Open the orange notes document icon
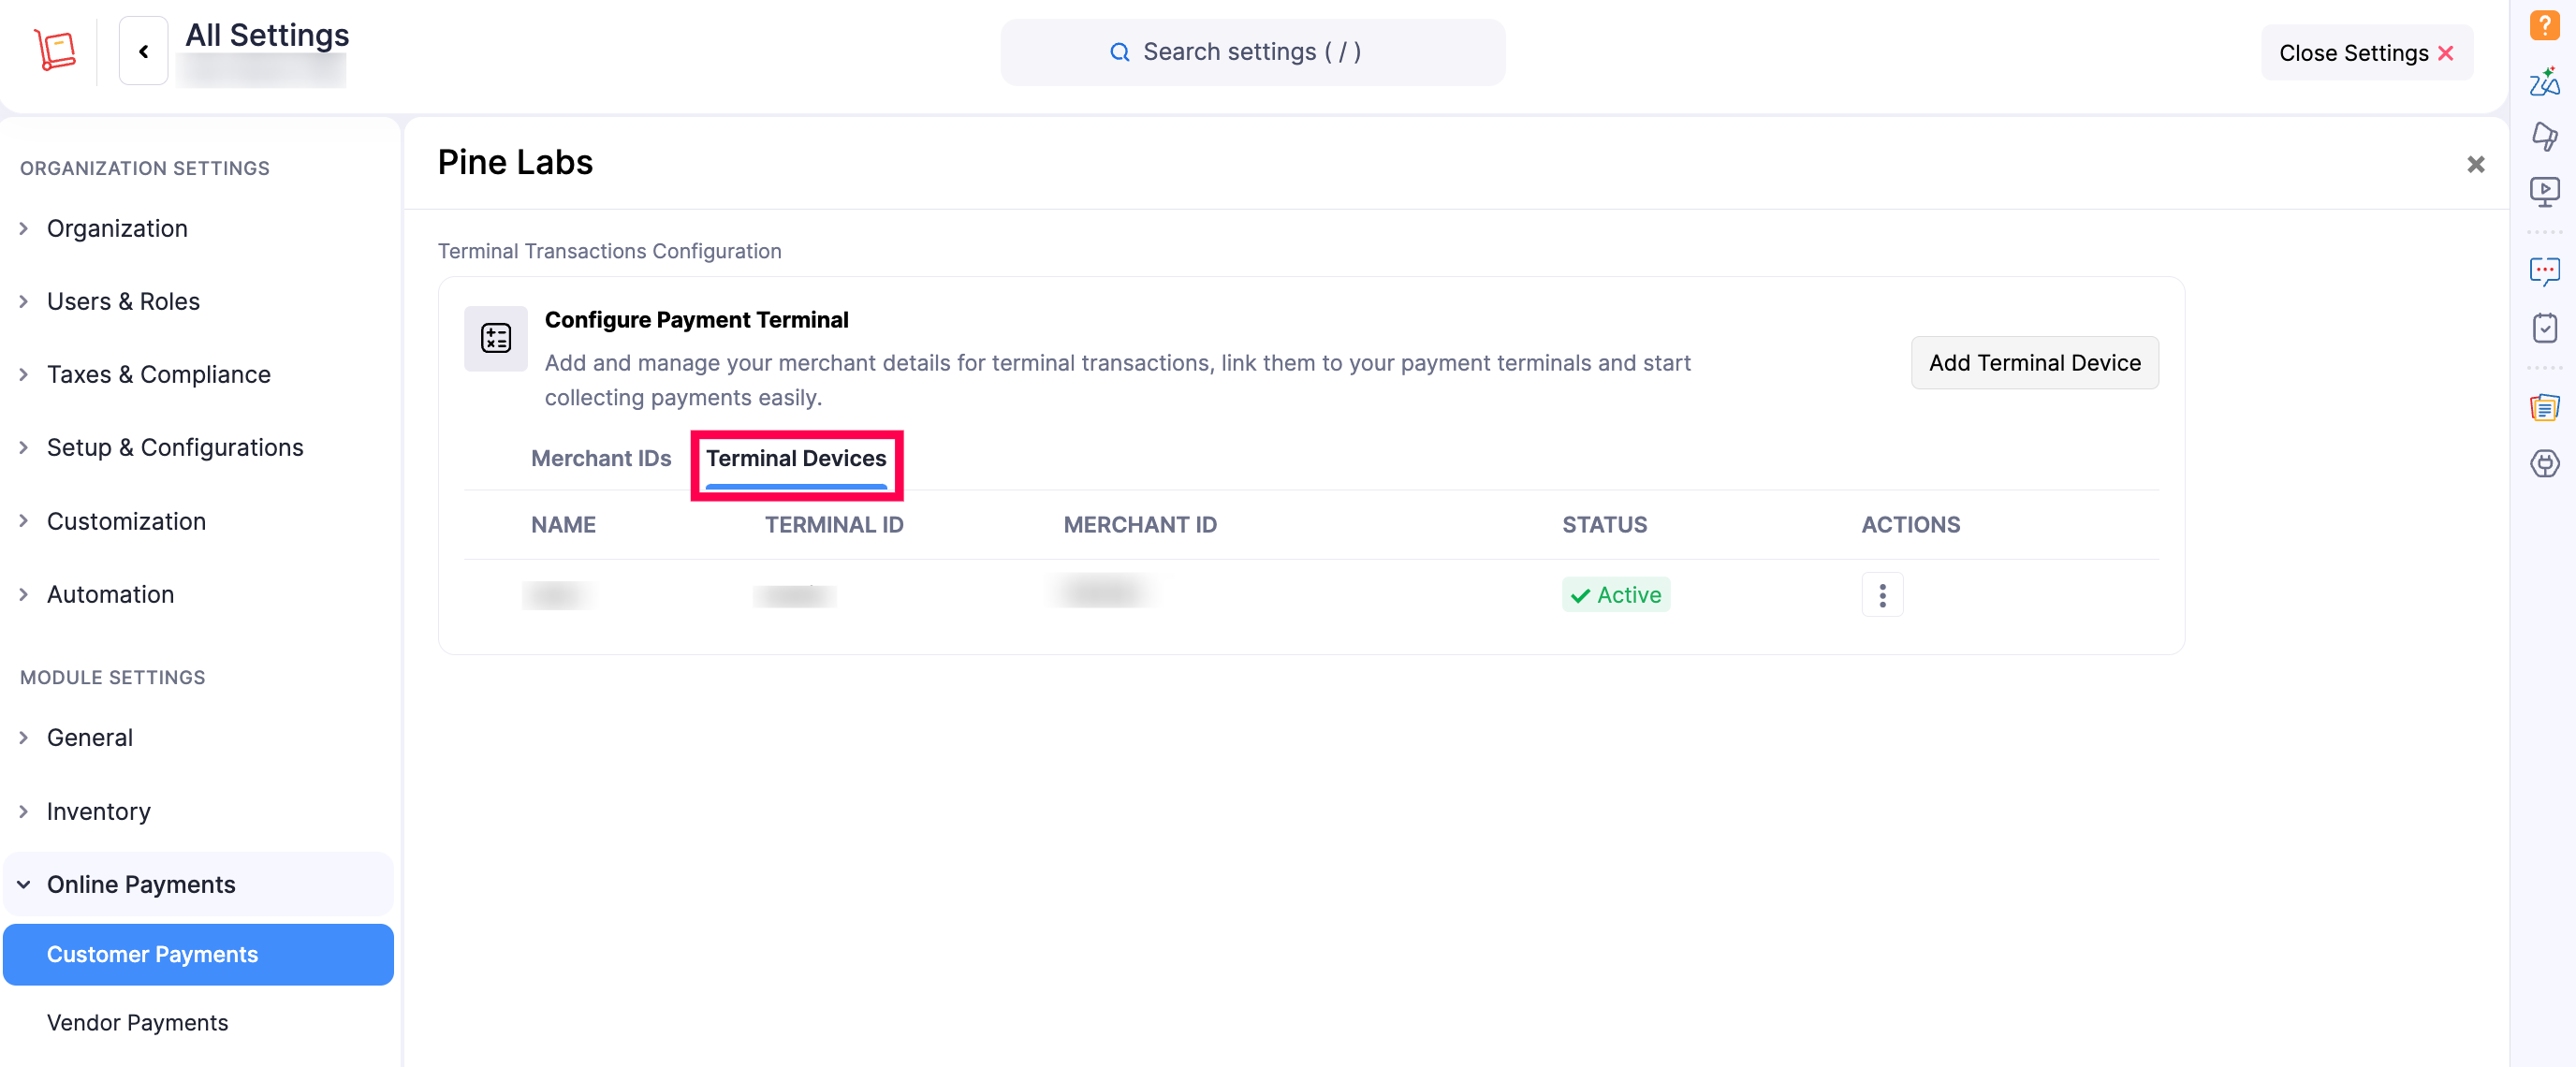Screen dimensions: 2576x1067 [2544, 407]
